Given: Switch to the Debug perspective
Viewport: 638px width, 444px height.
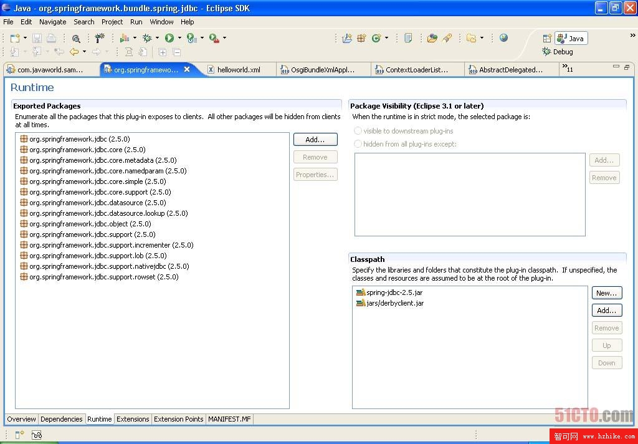Looking at the screenshot, I should (x=558, y=52).
